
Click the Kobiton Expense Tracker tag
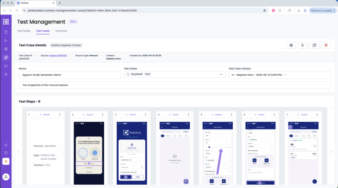pyautogui.click(x=66, y=45)
